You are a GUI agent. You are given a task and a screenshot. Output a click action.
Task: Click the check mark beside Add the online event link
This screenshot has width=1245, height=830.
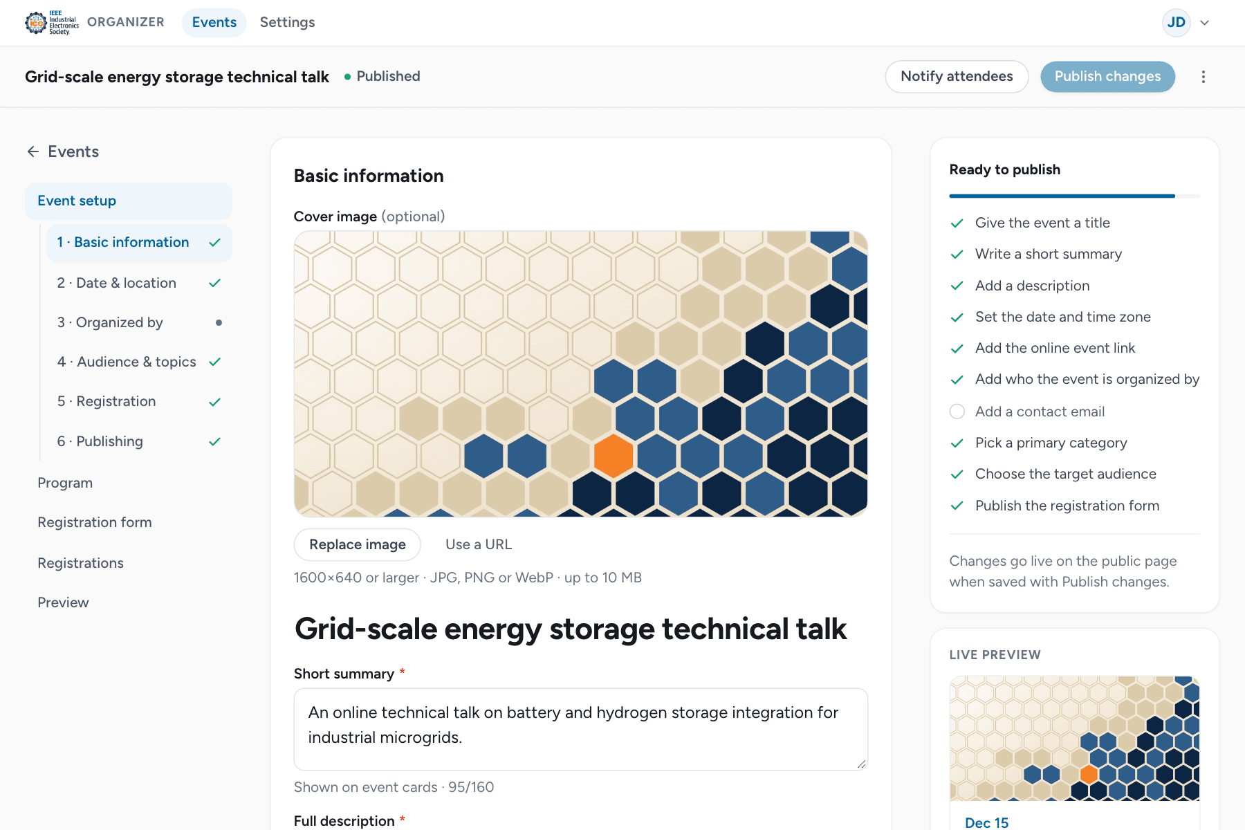[x=957, y=349]
